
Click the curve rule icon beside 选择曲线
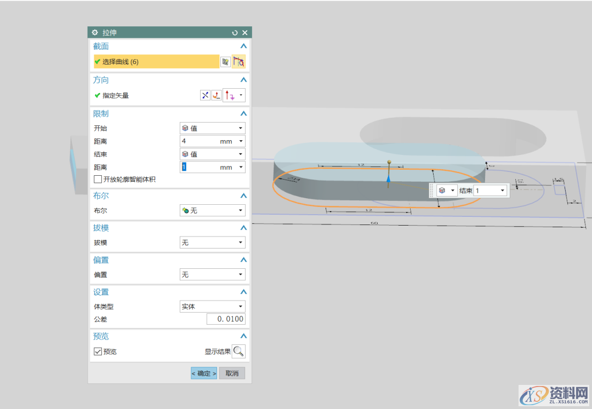point(238,61)
